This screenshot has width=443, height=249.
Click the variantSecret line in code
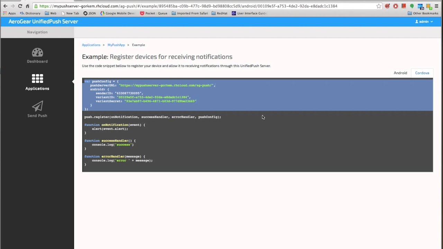[x=146, y=101]
